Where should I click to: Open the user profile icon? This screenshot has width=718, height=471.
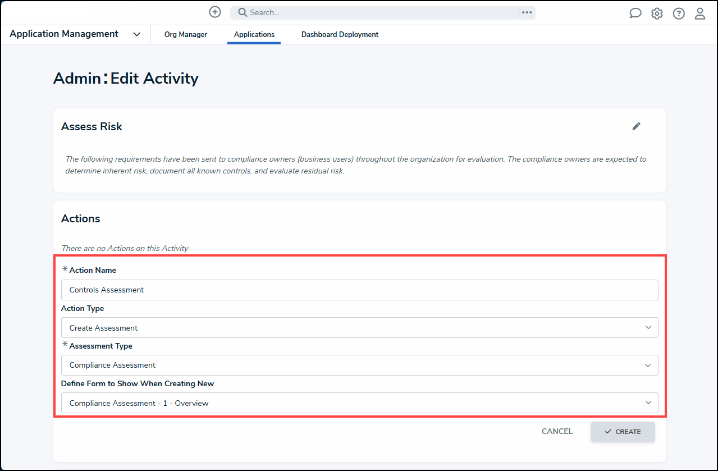[x=700, y=13]
